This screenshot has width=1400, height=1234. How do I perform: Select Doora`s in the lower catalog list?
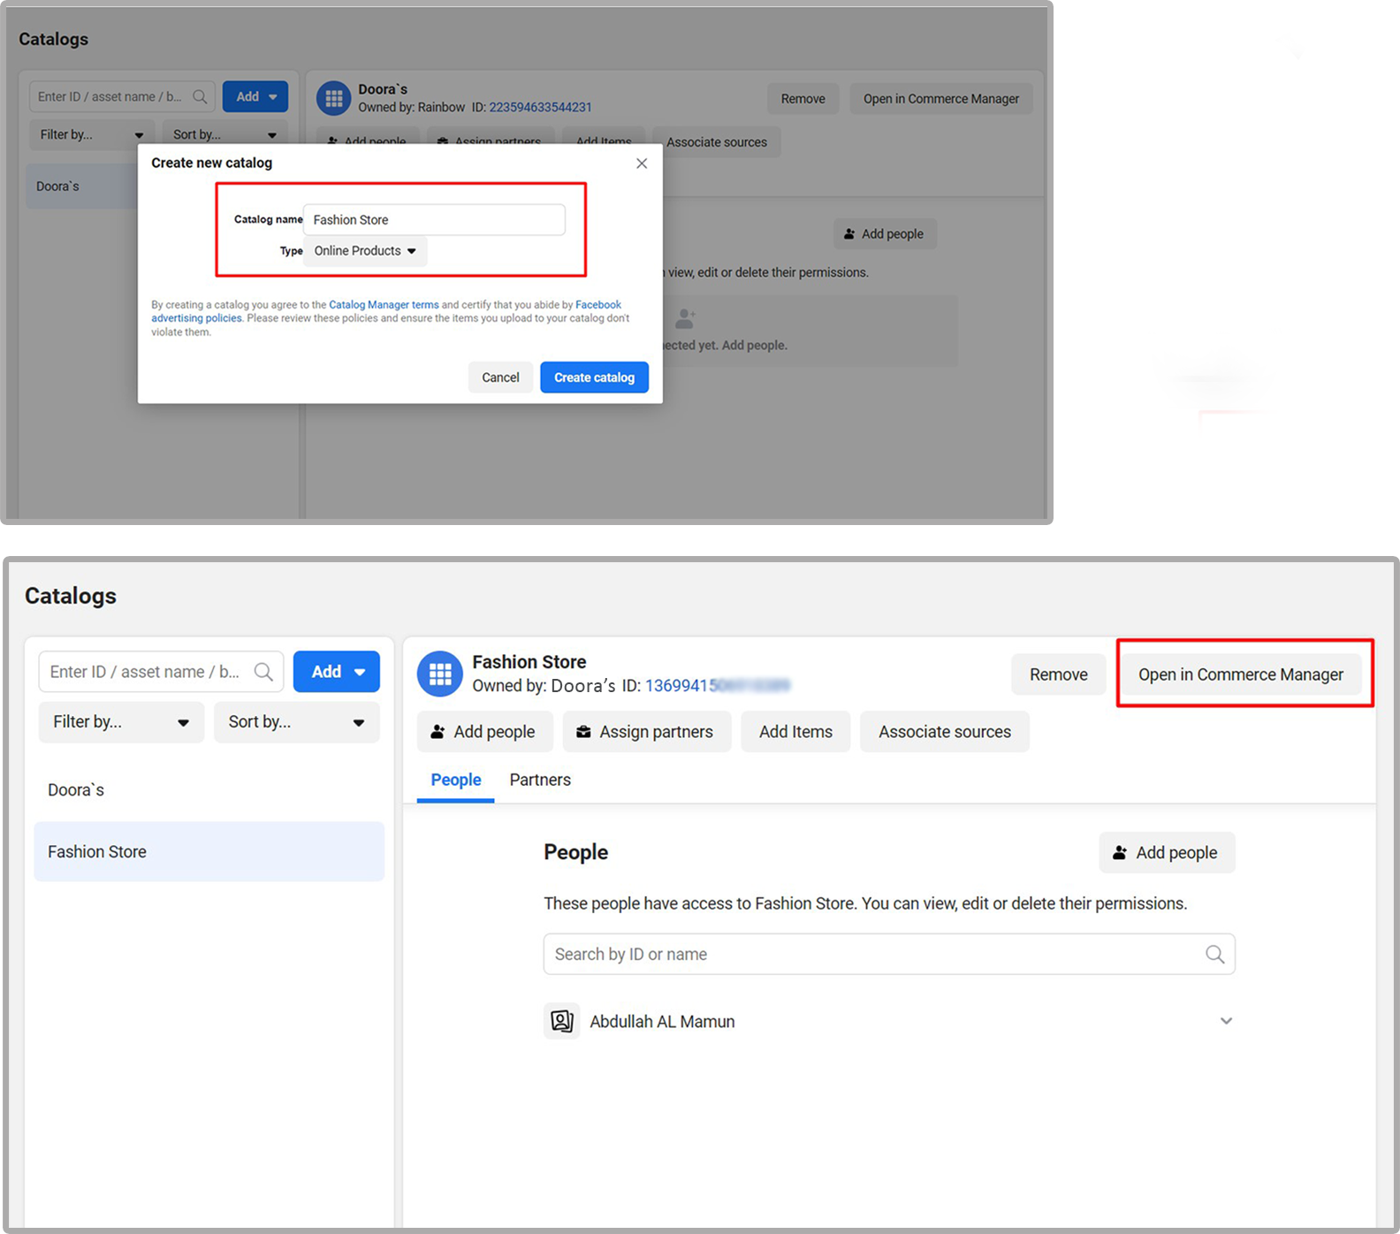tap(209, 790)
